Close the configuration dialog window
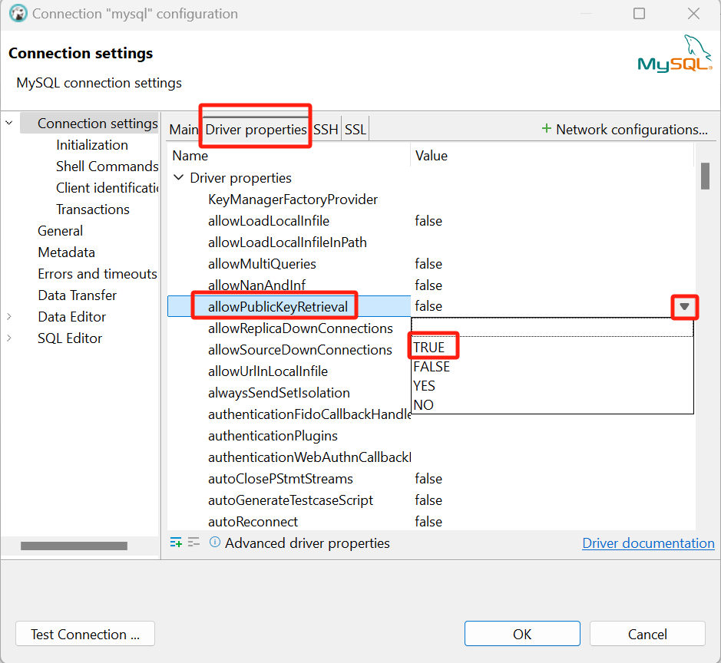Viewport: 721px width, 663px height. (x=693, y=13)
